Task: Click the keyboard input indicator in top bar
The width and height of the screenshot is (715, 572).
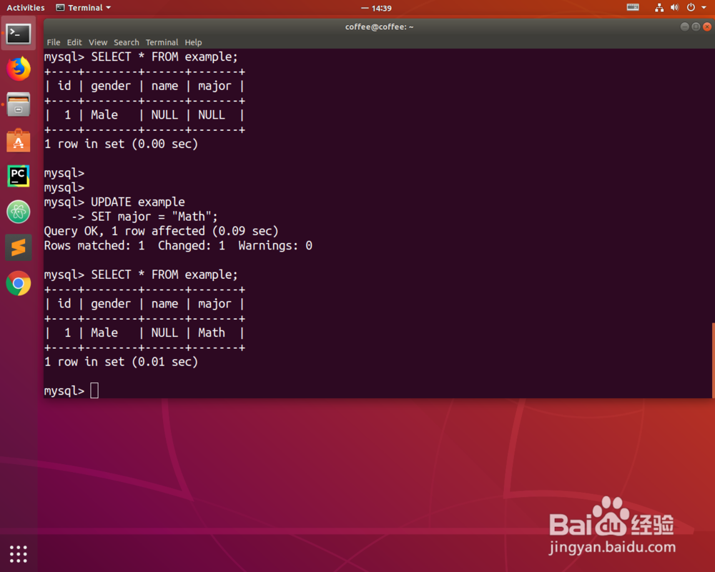Action: 633,7
